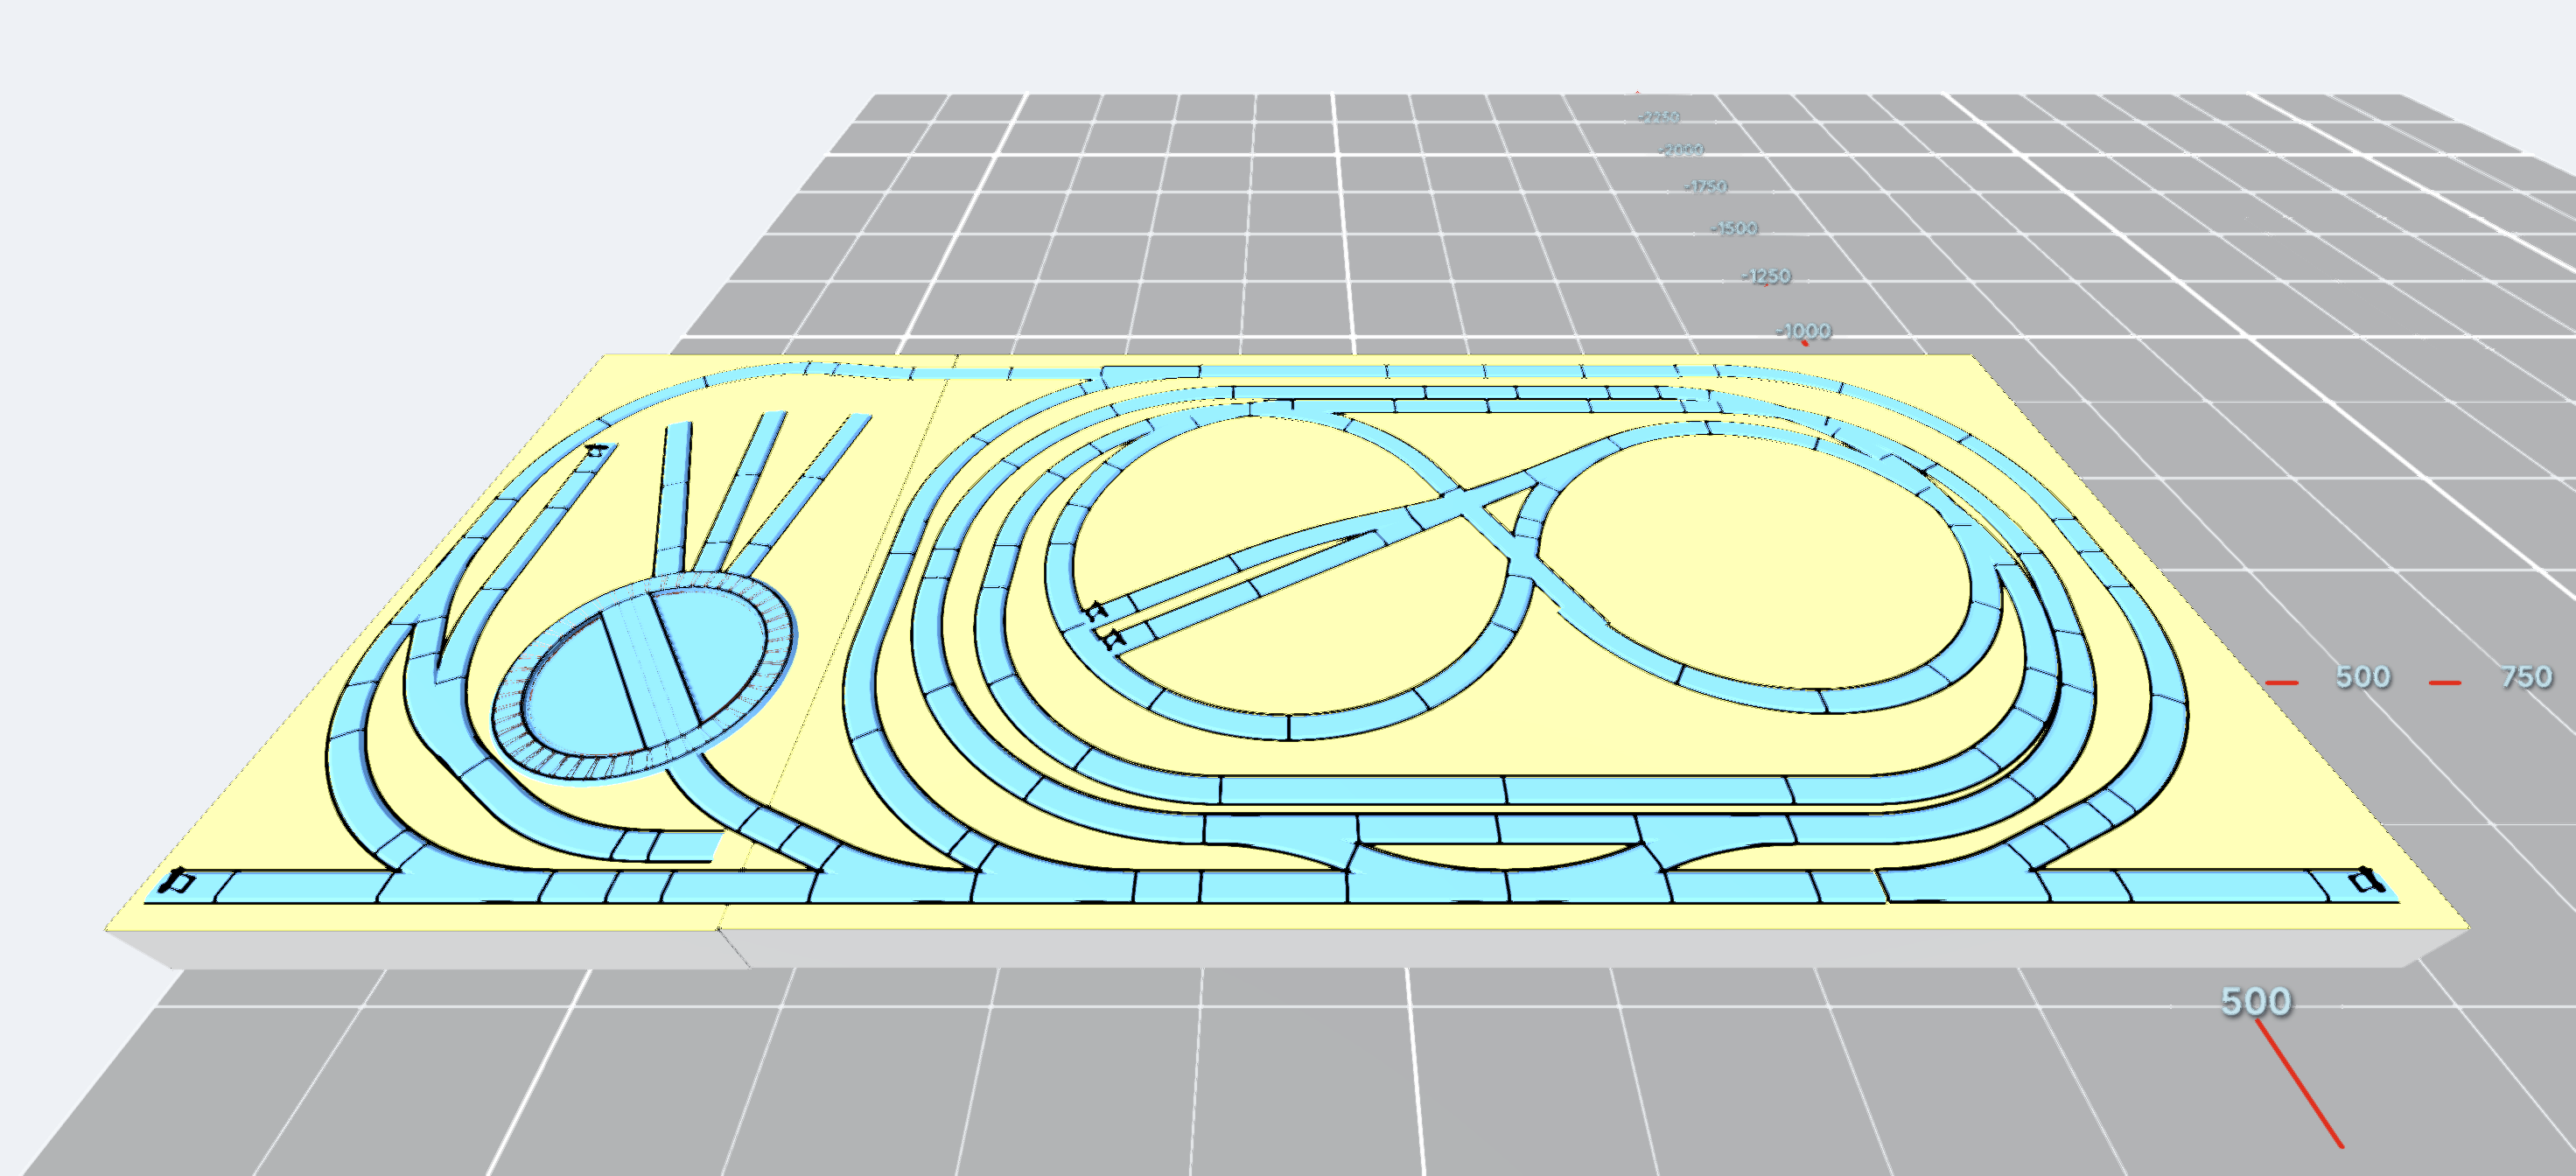
Task: Select the lower buffer stop of the twin inner sidings
Action: (1111, 637)
